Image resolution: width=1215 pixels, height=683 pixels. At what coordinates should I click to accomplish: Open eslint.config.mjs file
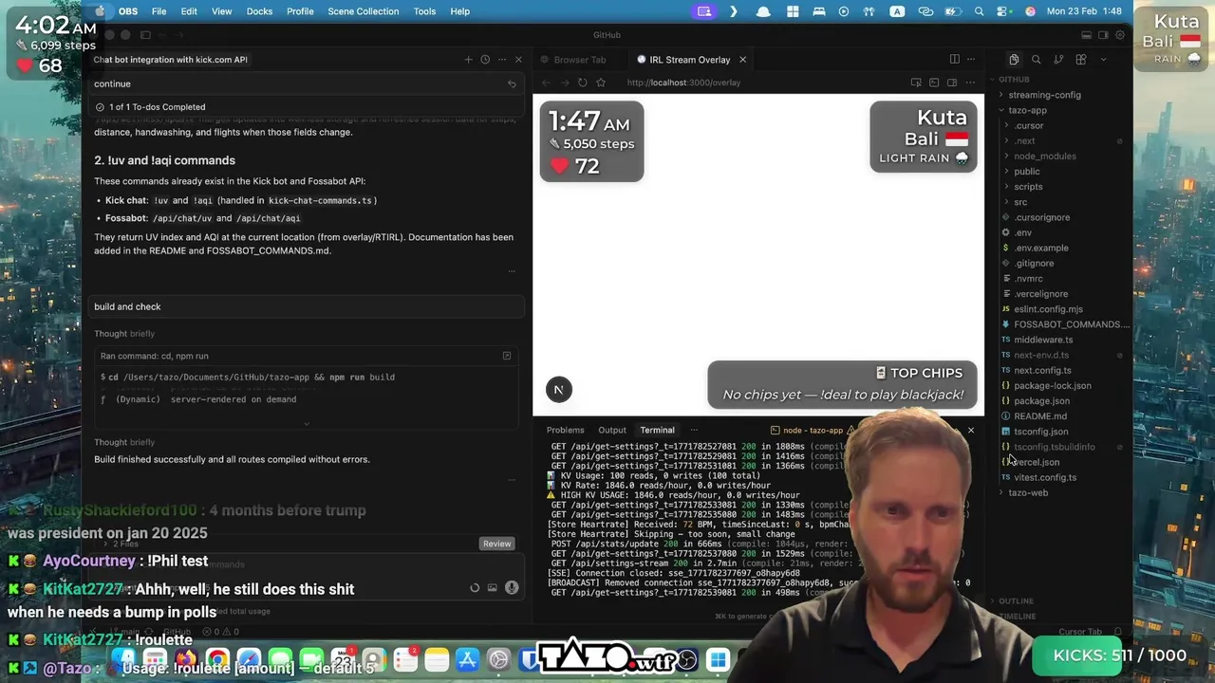1048,309
